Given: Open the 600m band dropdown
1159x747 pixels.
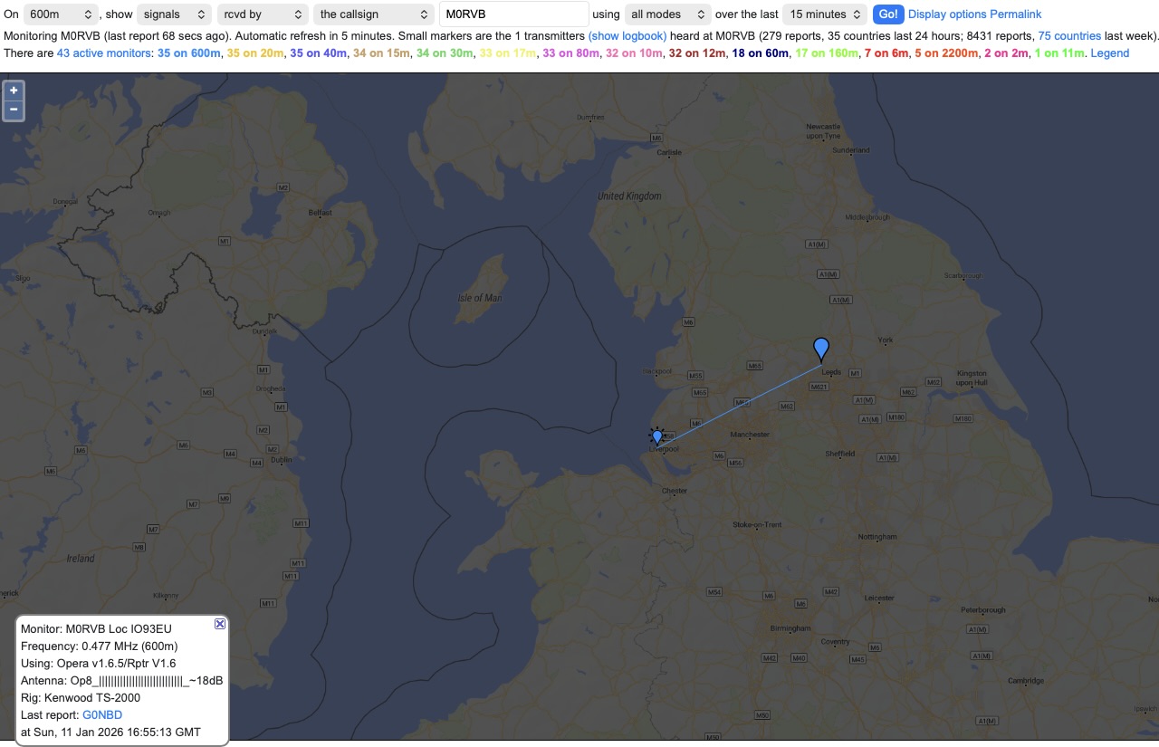Looking at the screenshot, I should tap(61, 14).
